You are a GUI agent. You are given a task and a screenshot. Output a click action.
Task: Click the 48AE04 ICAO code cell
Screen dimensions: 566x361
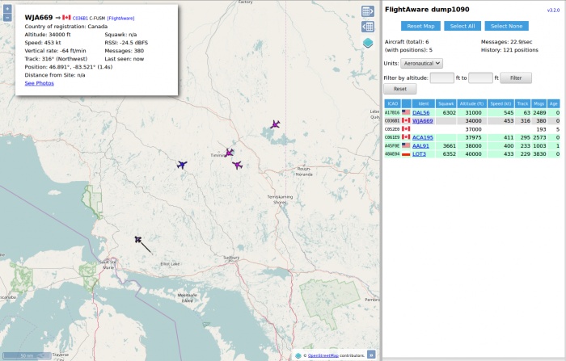(x=392, y=154)
